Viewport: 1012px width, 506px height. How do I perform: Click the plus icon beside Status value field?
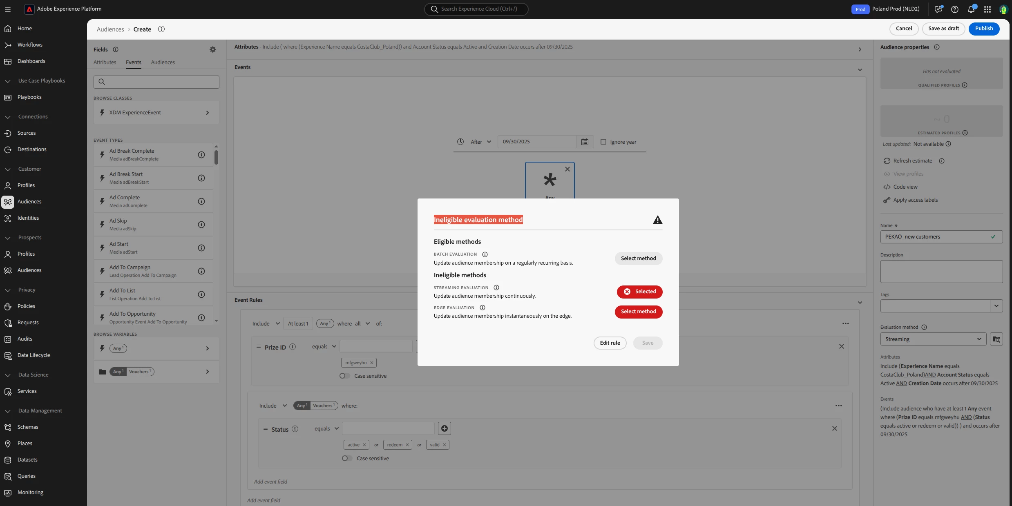pos(444,428)
